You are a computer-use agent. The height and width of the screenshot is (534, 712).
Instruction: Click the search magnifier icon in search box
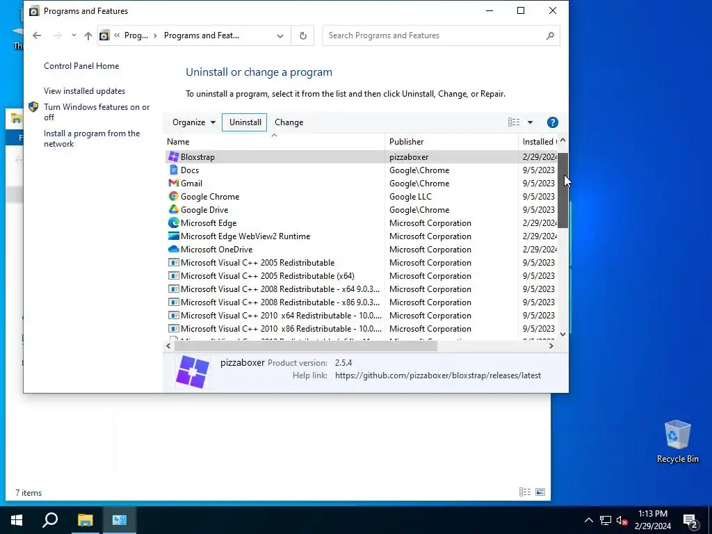[550, 35]
